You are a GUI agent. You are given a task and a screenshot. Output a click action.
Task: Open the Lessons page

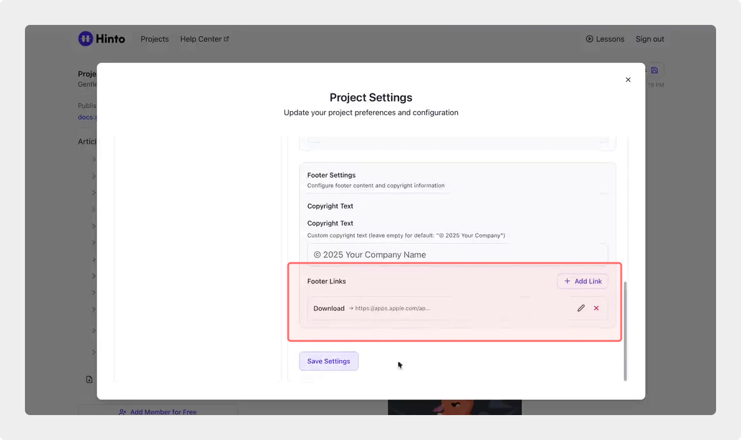(x=604, y=39)
